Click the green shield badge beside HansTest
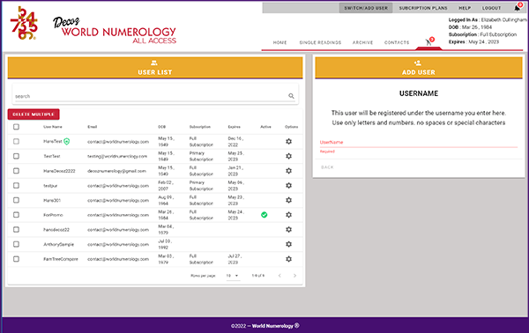The image size is (529, 333). [67, 142]
